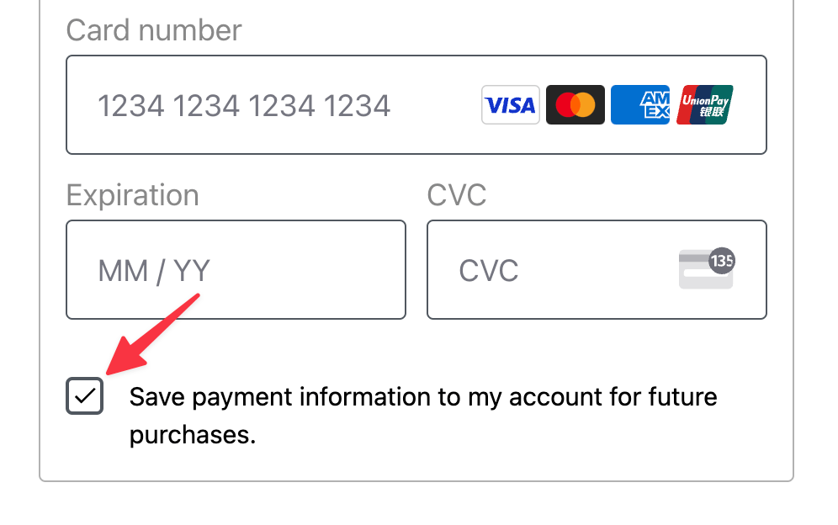The image size is (838, 525).
Task: Click the Mastercard overlapping circles logo
Action: click(x=575, y=104)
